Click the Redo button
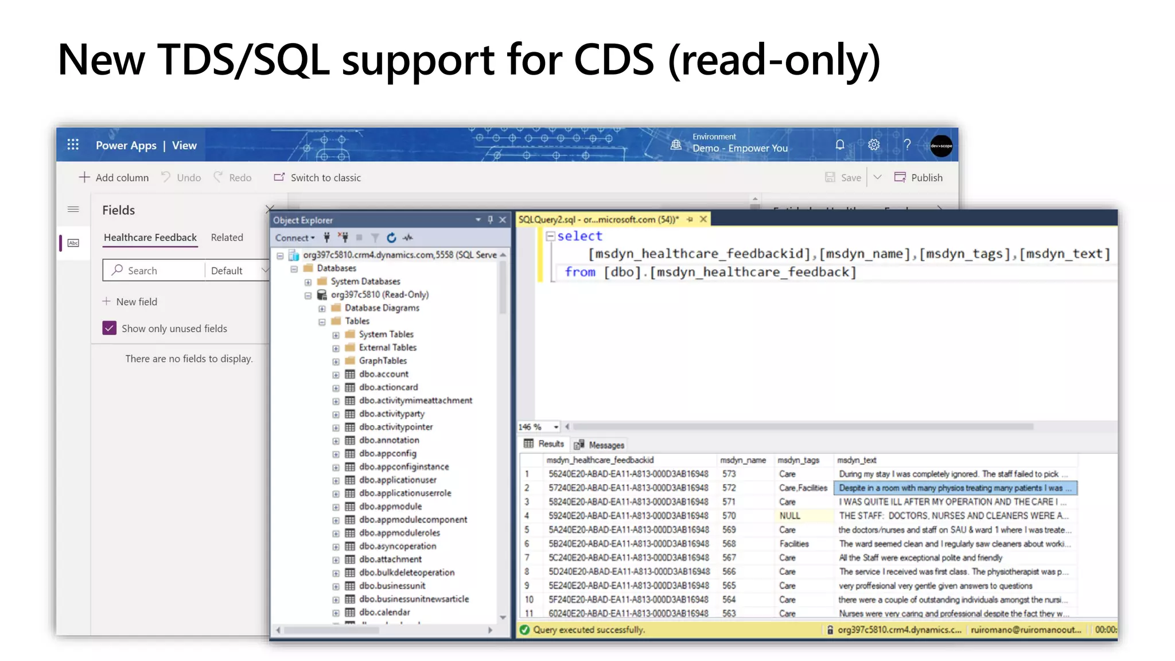Viewport: 1175px width, 661px height. 232,177
